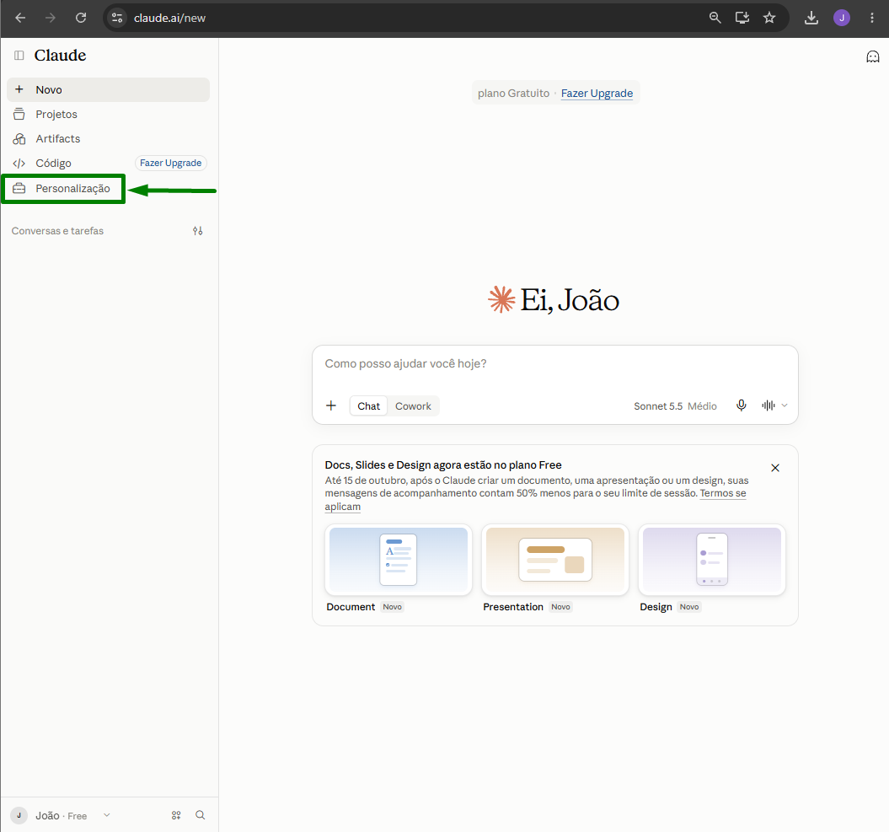Choose the Design card thumbnail

click(x=711, y=560)
